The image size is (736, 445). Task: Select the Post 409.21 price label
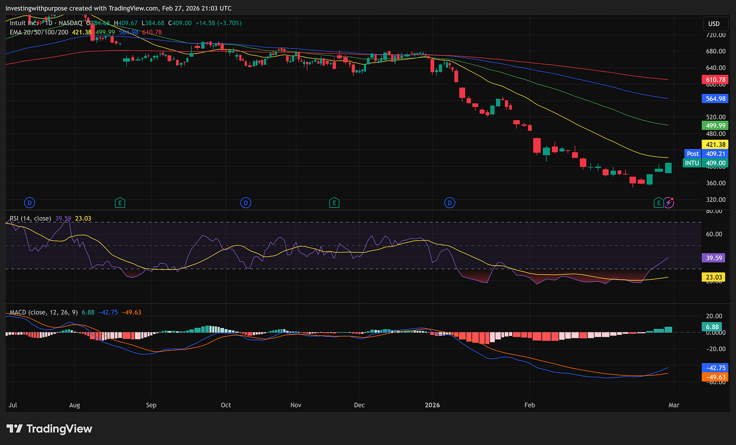point(706,154)
